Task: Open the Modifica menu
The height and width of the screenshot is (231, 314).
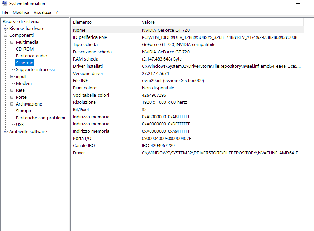Action: pyautogui.click(x=21, y=12)
